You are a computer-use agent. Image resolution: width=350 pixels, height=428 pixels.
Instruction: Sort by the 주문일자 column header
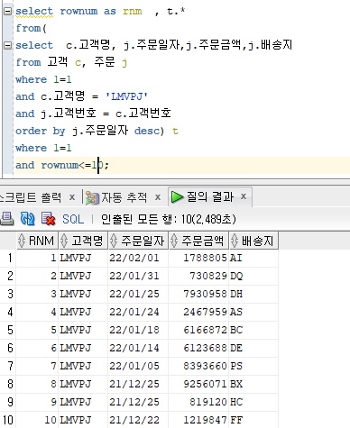pos(138,241)
